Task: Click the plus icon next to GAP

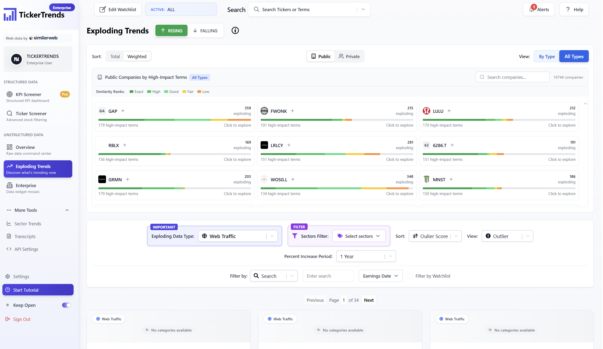Action: (x=123, y=111)
